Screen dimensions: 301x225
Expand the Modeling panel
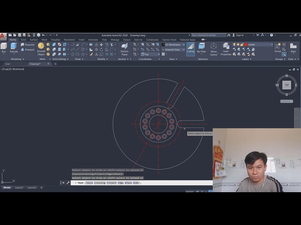coord(17,59)
